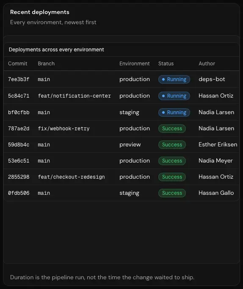Open commit hash 7ee3b3f
This screenshot has height=289, width=243.
(19, 79)
